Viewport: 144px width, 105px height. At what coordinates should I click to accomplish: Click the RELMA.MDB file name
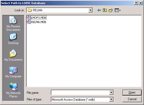39,22
